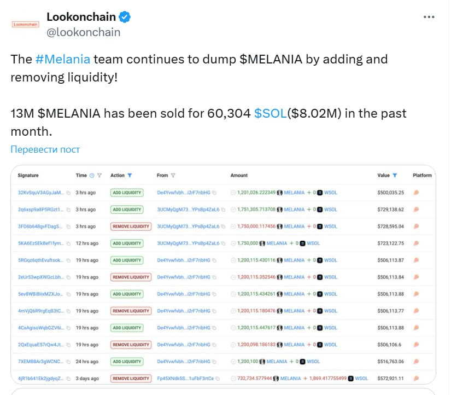
Task: Open the @lookonchain handle
Action: point(83,32)
